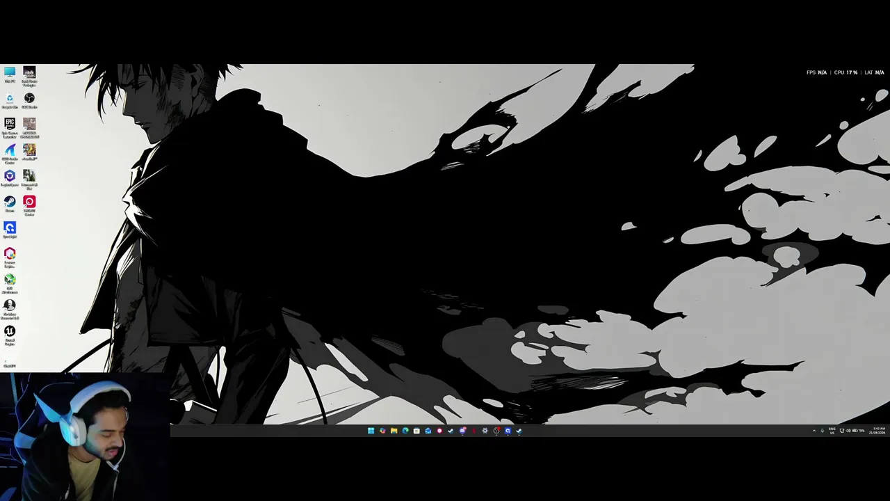Open the battery status showing 79%
Image resolution: width=890 pixels, height=501 pixels.
(859, 431)
